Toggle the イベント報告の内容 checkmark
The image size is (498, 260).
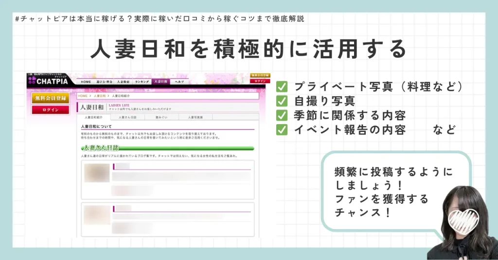click(282, 130)
